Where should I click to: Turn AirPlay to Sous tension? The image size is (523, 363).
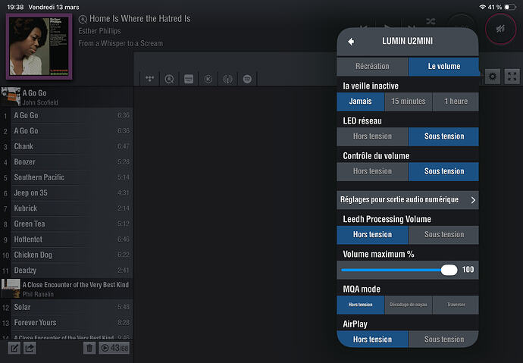[x=443, y=340]
